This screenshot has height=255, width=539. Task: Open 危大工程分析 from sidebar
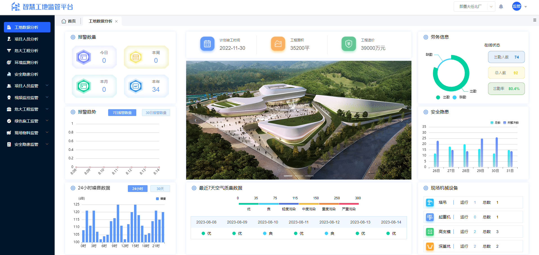[x=27, y=51]
